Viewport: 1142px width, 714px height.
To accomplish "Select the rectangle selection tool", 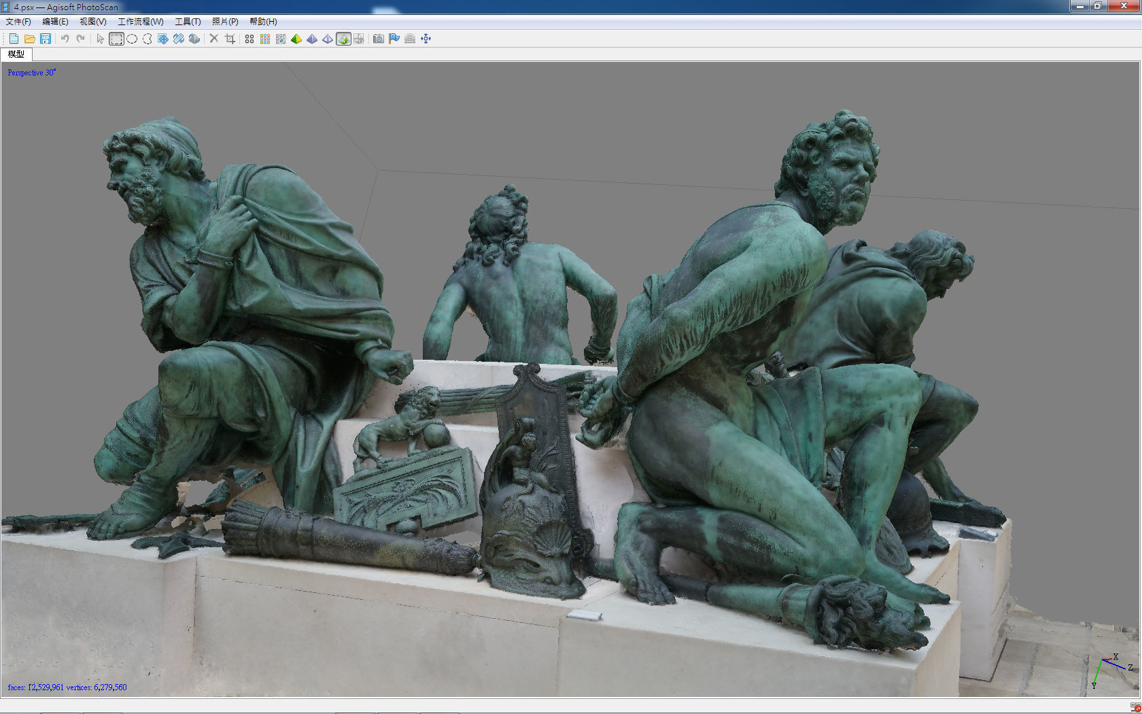I will (x=116, y=39).
